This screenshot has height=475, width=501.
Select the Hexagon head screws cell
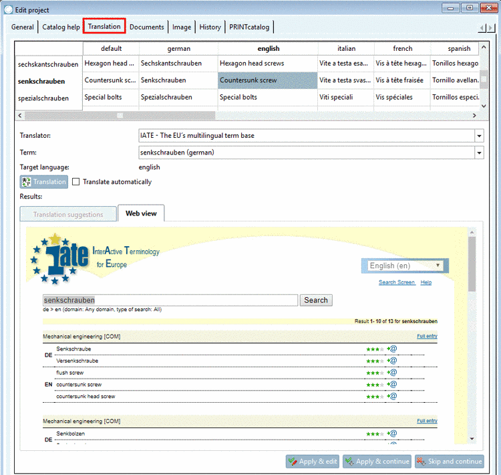(268, 64)
